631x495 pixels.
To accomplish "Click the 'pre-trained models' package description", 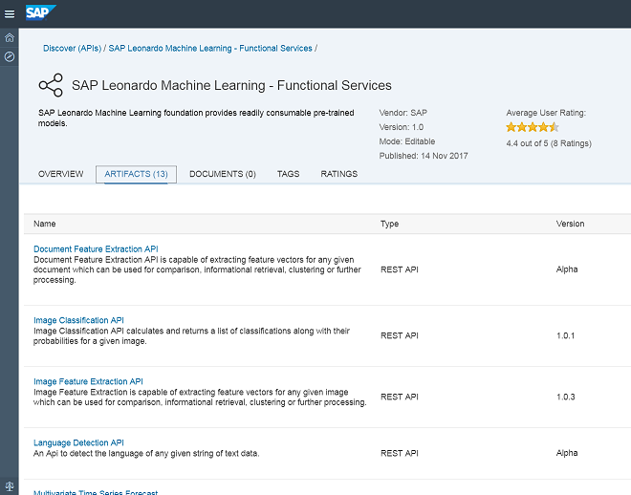I will 196,118.
